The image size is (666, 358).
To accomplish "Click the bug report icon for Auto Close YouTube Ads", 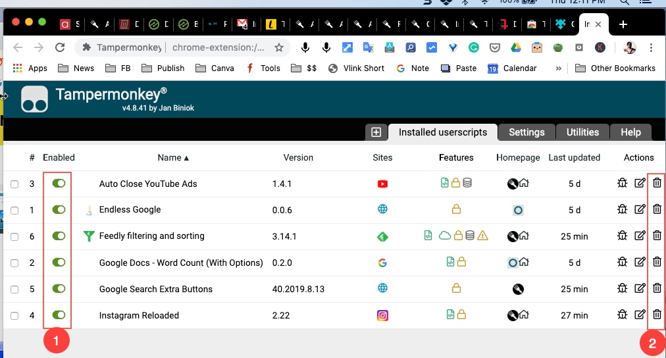I will pyautogui.click(x=623, y=183).
